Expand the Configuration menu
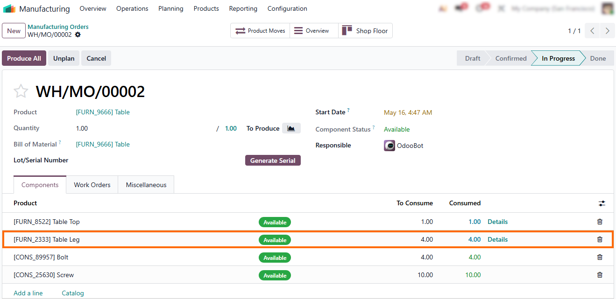The image size is (616, 300). 287,8
